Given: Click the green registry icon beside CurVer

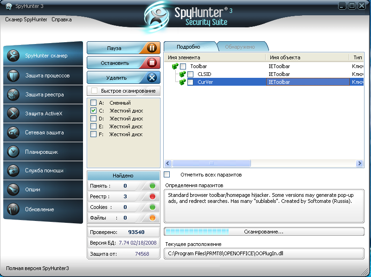Looking at the screenshot, I should [x=182, y=82].
